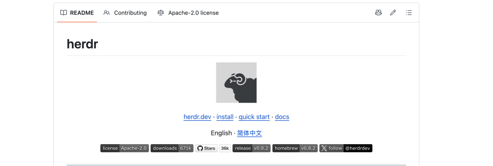Switch to 简体中文 language link

coord(250,133)
